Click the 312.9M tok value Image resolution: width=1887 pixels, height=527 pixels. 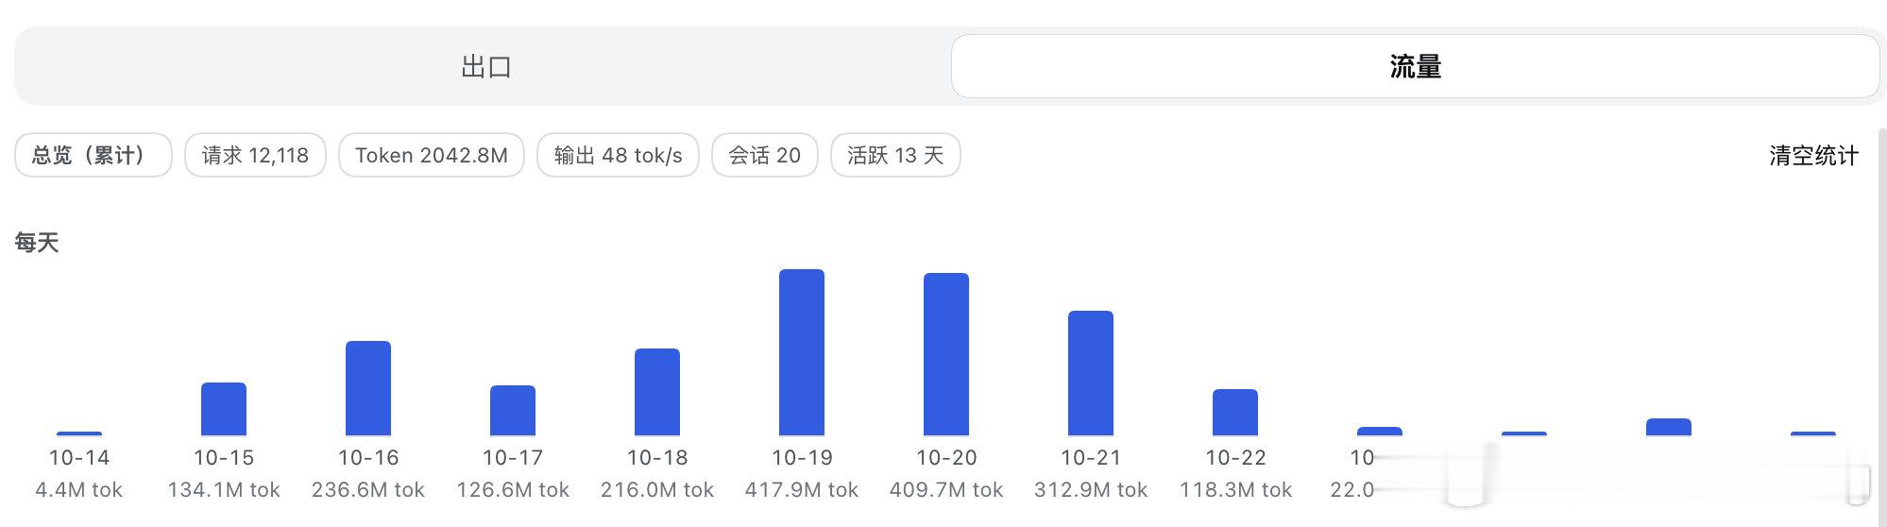pyautogui.click(x=1091, y=490)
